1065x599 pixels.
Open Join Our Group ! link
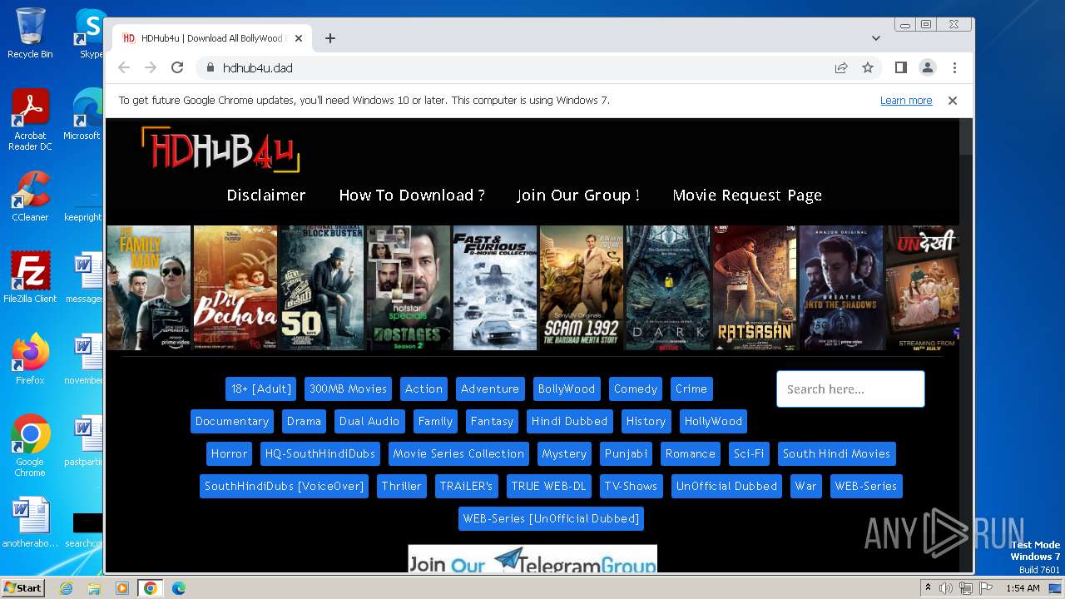(578, 196)
